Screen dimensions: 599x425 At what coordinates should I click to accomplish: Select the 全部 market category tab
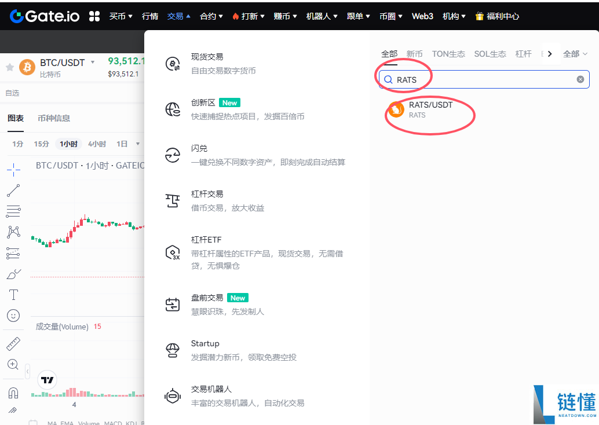[x=389, y=54]
